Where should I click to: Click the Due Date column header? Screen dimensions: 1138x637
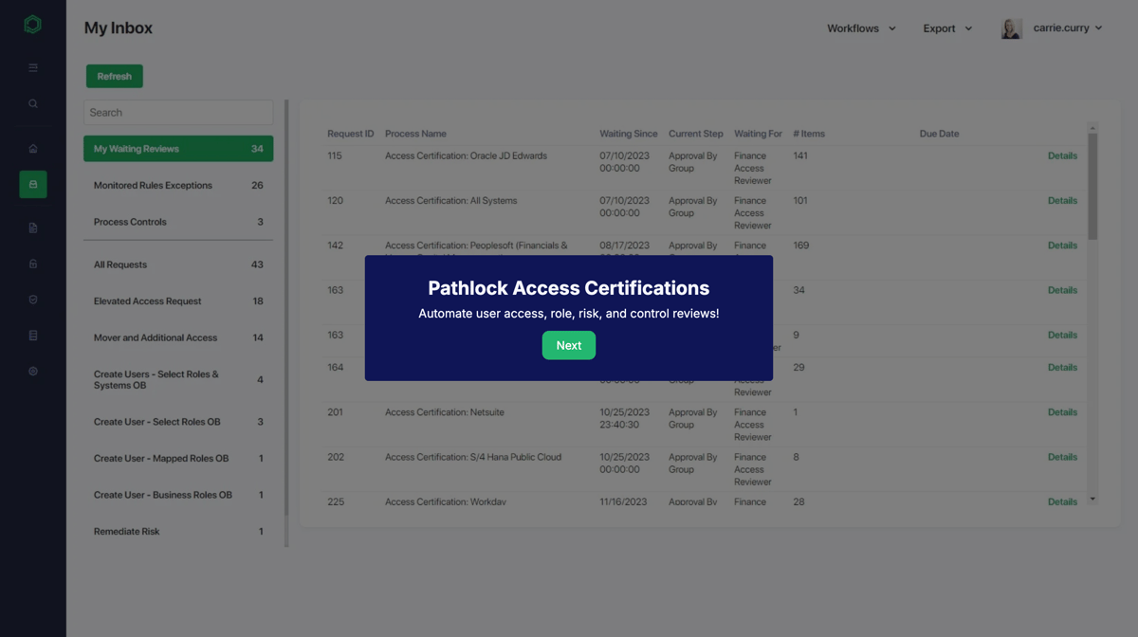939,134
